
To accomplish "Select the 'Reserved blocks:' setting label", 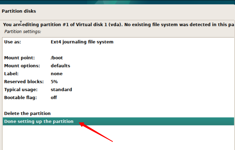I will tap(24, 82).
